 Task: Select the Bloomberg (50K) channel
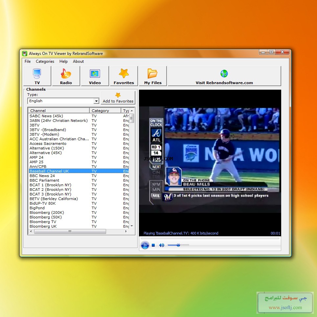click(x=79, y=217)
